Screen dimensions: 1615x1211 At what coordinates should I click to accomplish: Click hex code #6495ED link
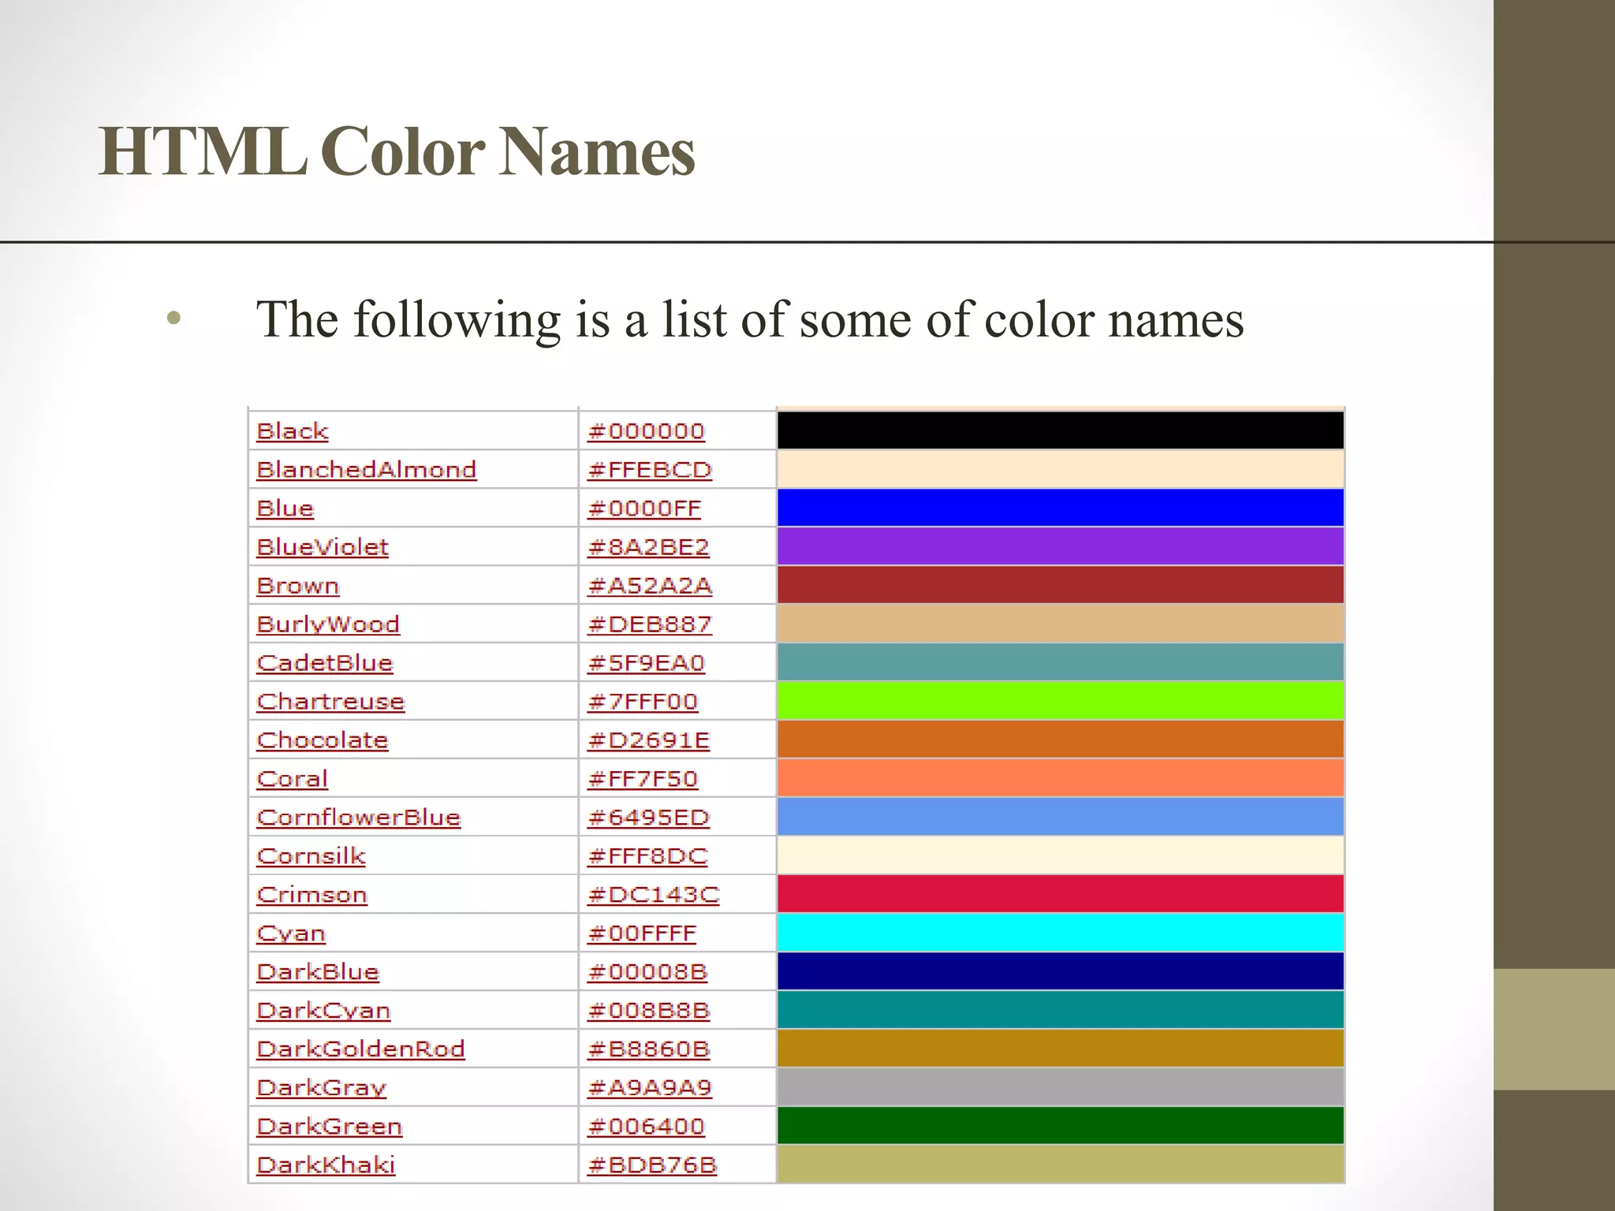pyautogui.click(x=649, y=818)
